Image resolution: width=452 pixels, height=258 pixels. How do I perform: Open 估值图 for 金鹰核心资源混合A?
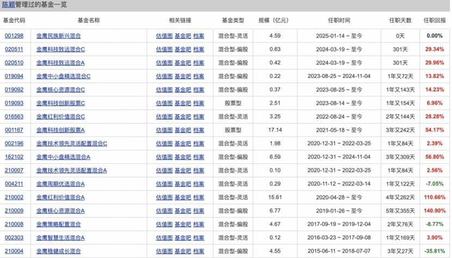click(x=164, y=211)
